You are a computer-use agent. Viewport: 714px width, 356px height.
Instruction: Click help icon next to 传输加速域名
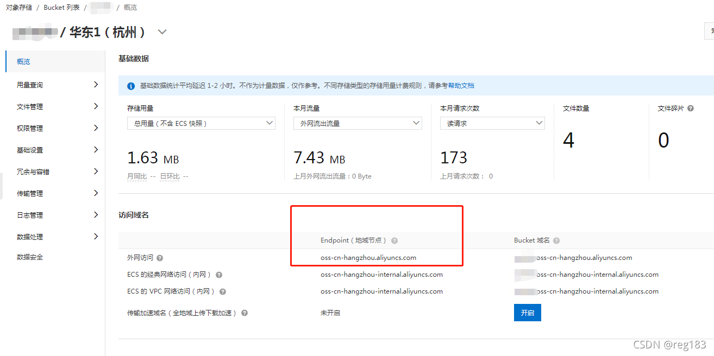click(x=245, y=313)
